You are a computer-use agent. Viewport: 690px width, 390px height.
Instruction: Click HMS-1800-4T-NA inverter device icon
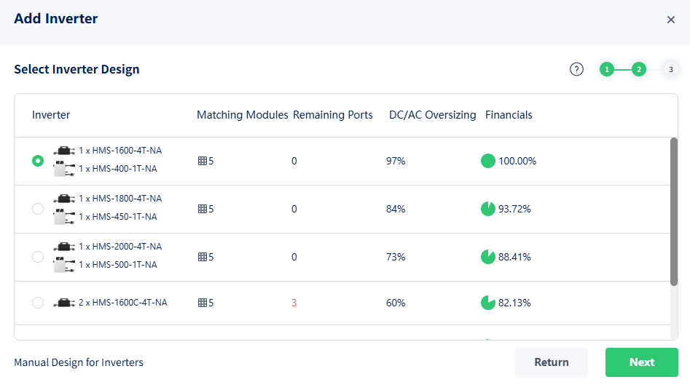(64, 199)
